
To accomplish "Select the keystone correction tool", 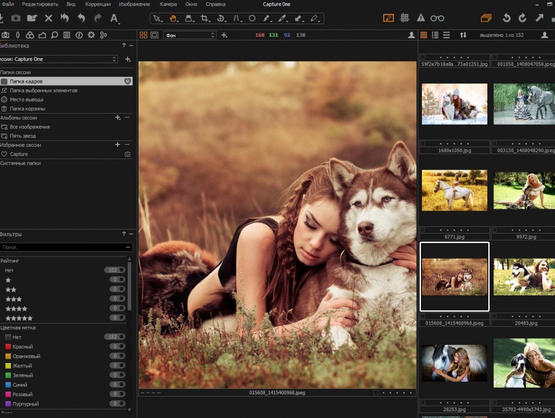I will [x=236, y=19].
